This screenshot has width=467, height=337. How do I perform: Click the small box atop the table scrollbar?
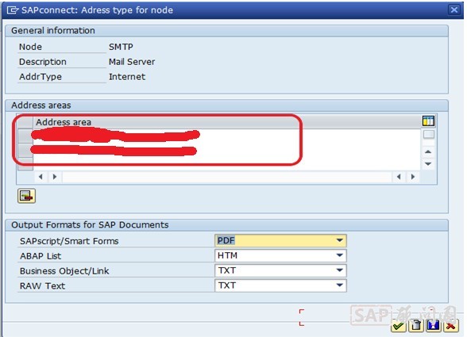(429, 135)
